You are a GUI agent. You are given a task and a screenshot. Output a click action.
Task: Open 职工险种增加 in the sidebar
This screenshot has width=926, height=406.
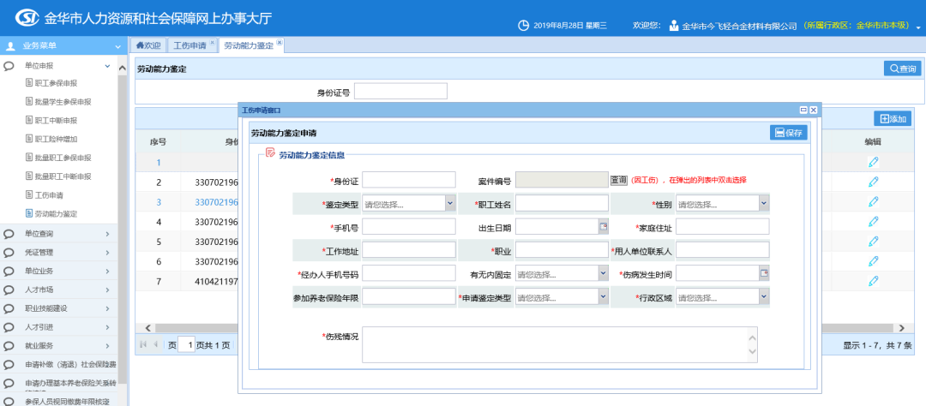[56, 140]
